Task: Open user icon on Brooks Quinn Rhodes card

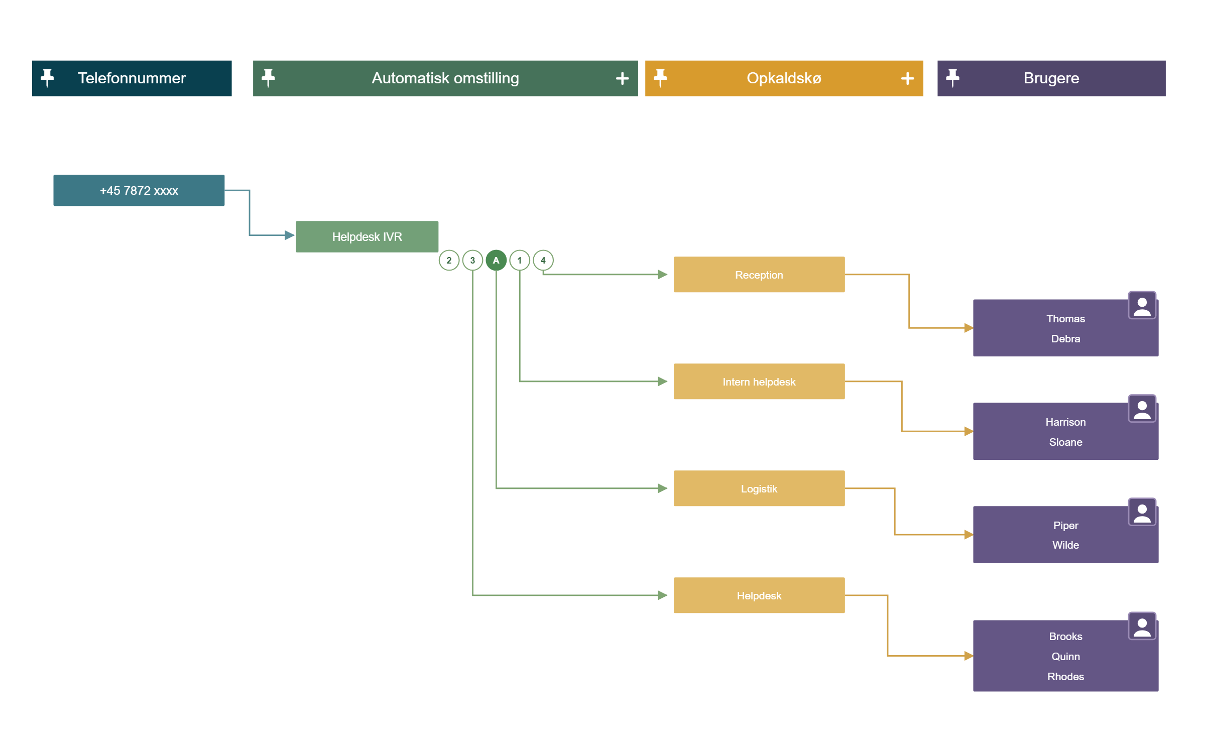Action: [1142, 626]
